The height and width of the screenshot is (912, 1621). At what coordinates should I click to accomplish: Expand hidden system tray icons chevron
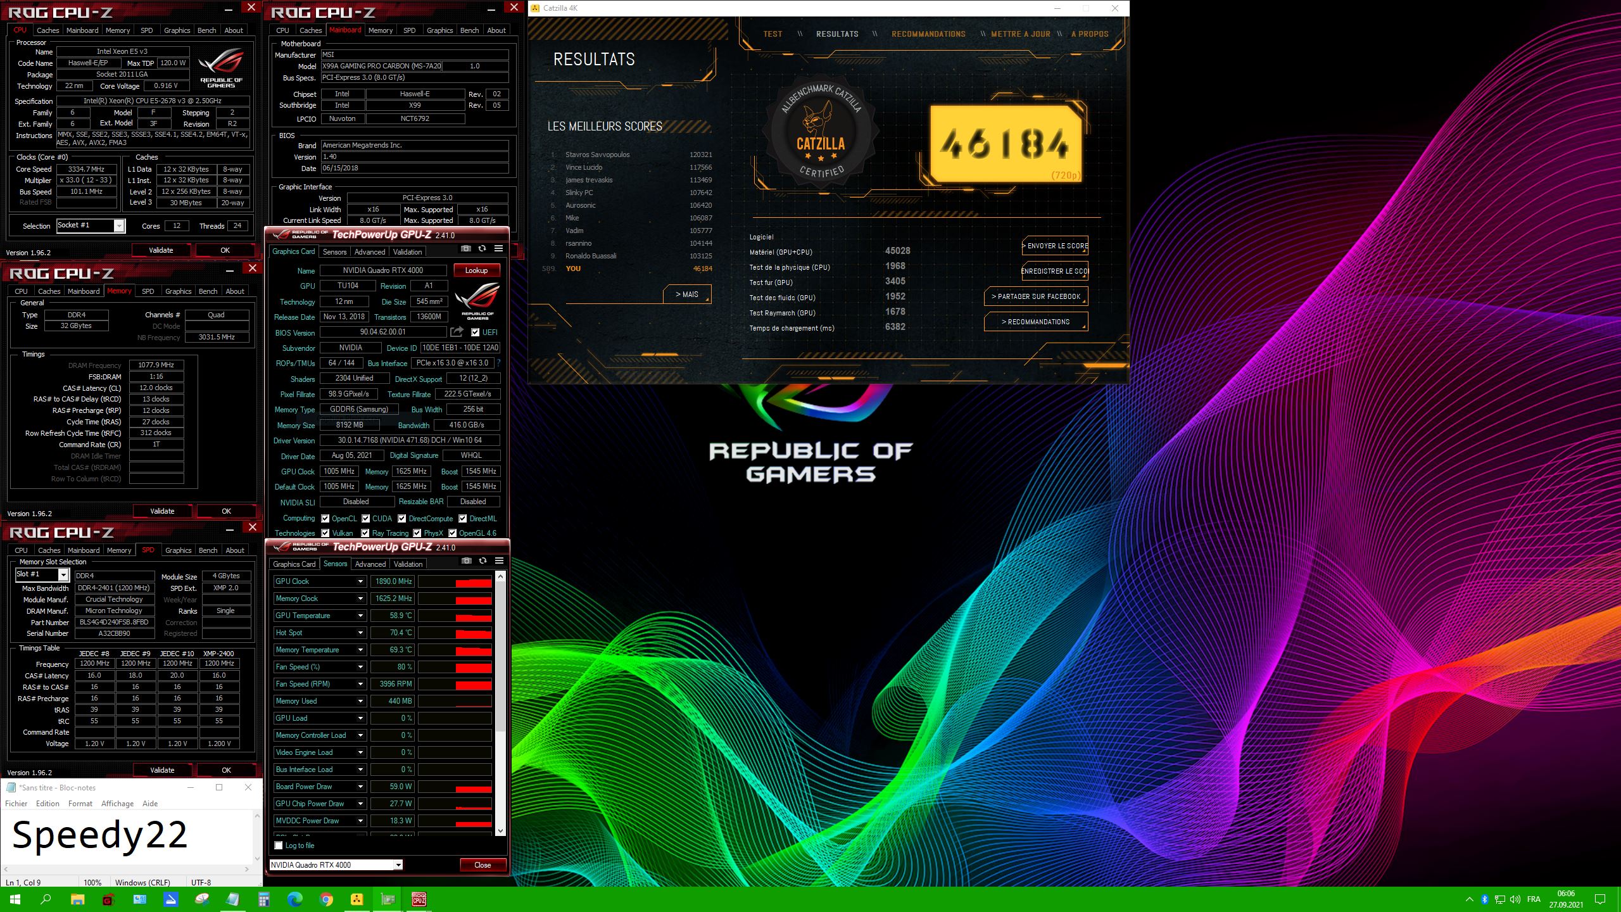point(1469,899)
